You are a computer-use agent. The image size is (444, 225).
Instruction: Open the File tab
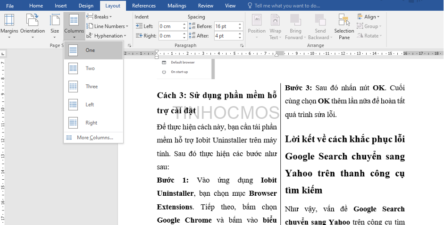click(x=10, y=6)
